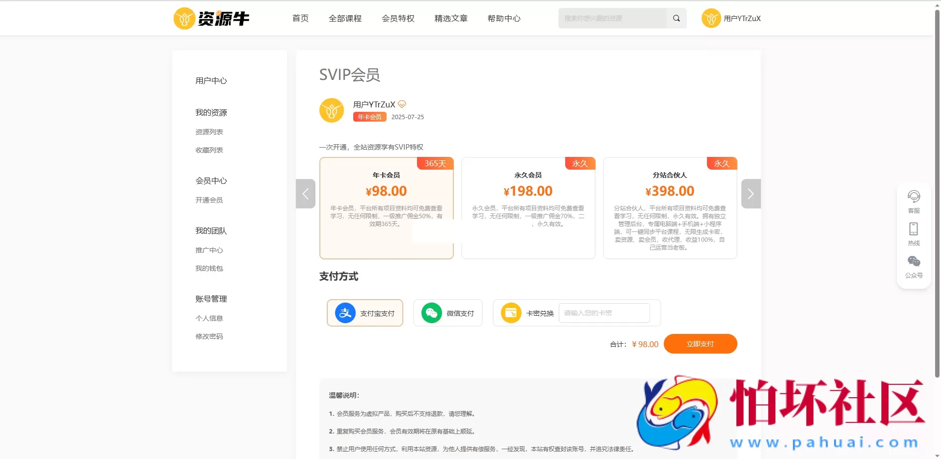Click the blue Alipay logo icon
The image size is (941, 459).
(345, 313)
